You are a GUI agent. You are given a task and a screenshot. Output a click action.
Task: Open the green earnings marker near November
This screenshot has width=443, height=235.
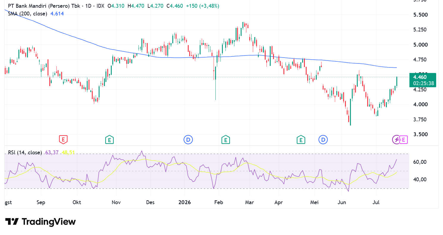[x=109, y=139]
